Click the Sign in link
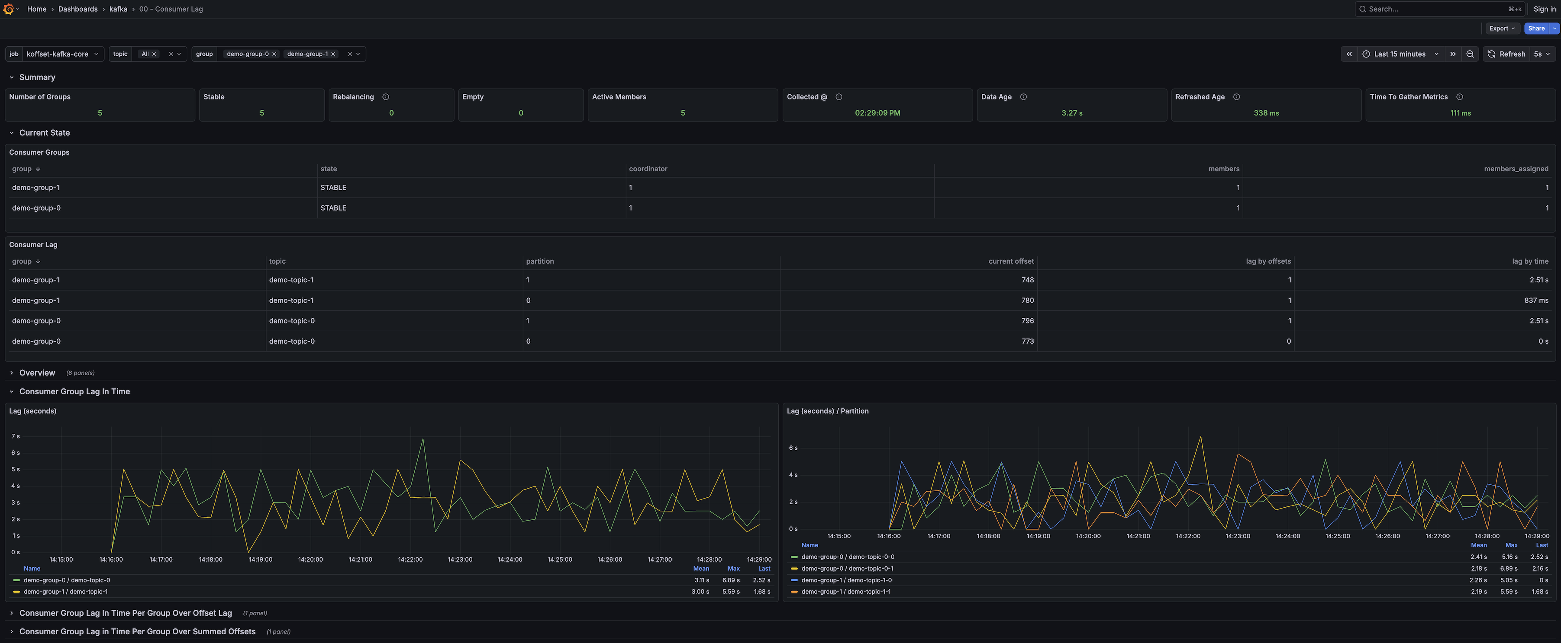Viewport: 1561px width, 643px height. 1545,9
